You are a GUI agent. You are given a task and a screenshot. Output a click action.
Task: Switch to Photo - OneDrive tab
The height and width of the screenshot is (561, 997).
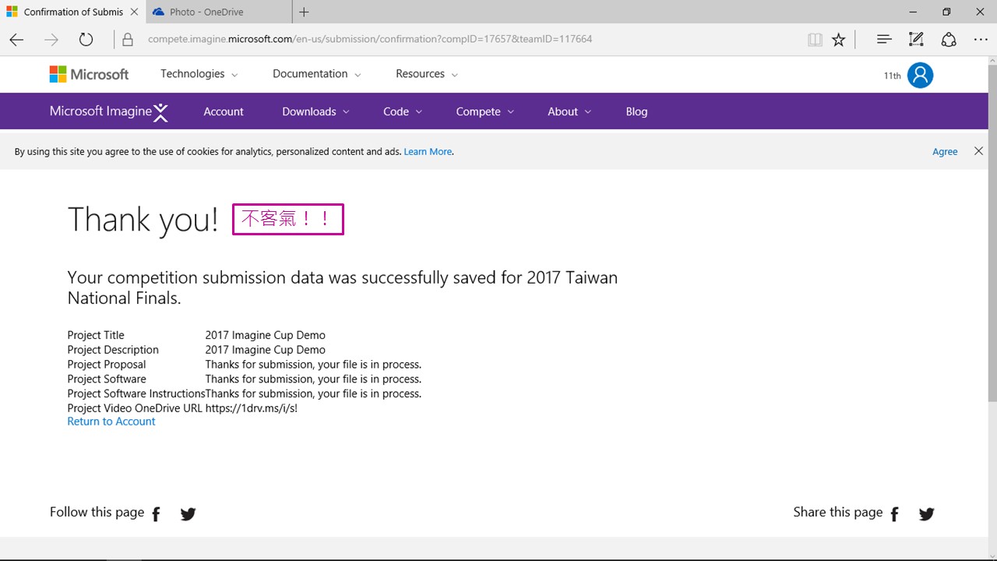coord(218,12)
